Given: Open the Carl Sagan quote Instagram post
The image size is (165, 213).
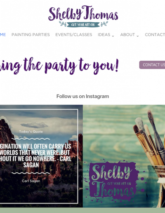Looking at the screenshot, I should [41, 156].
